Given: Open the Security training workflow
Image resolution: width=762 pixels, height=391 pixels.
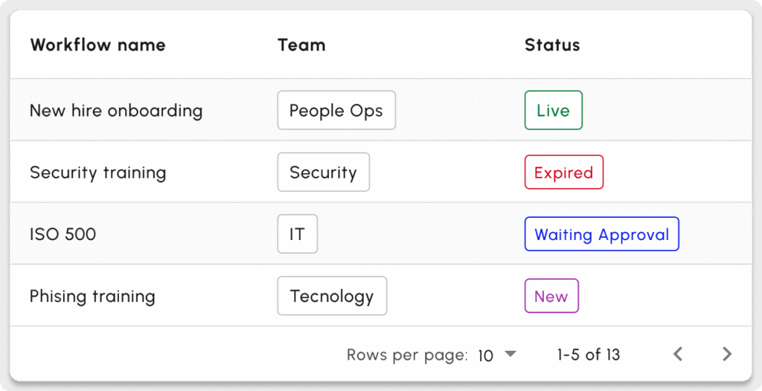Looking at the screenshot, I should tap(97, 172).
